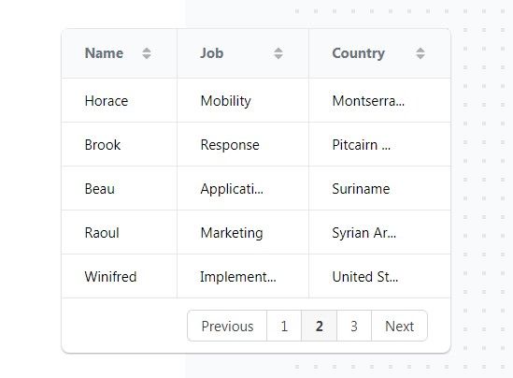
Task: Select the Marketing job cell
Action: 243,233
